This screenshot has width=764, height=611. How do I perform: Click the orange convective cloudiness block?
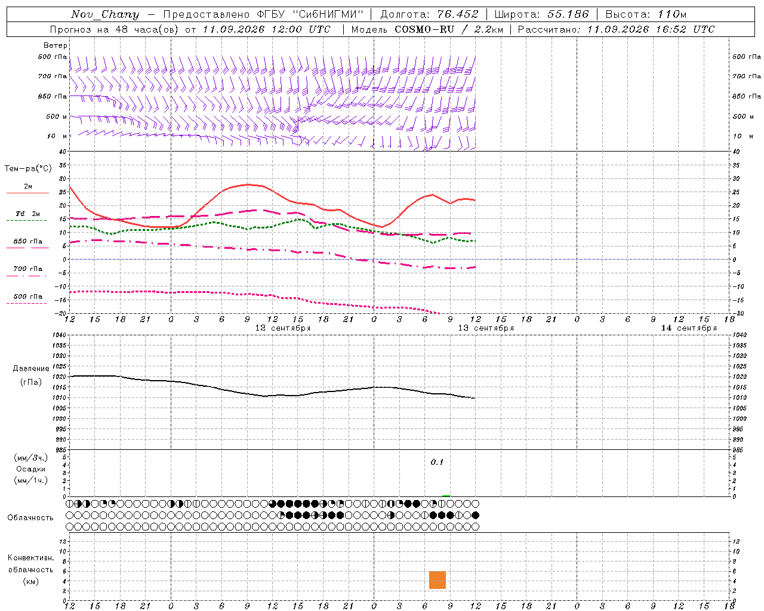[x=438, y=580]
